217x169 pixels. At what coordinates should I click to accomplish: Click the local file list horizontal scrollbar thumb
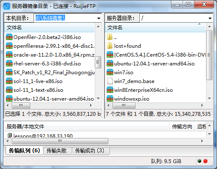tap(21, 105)
